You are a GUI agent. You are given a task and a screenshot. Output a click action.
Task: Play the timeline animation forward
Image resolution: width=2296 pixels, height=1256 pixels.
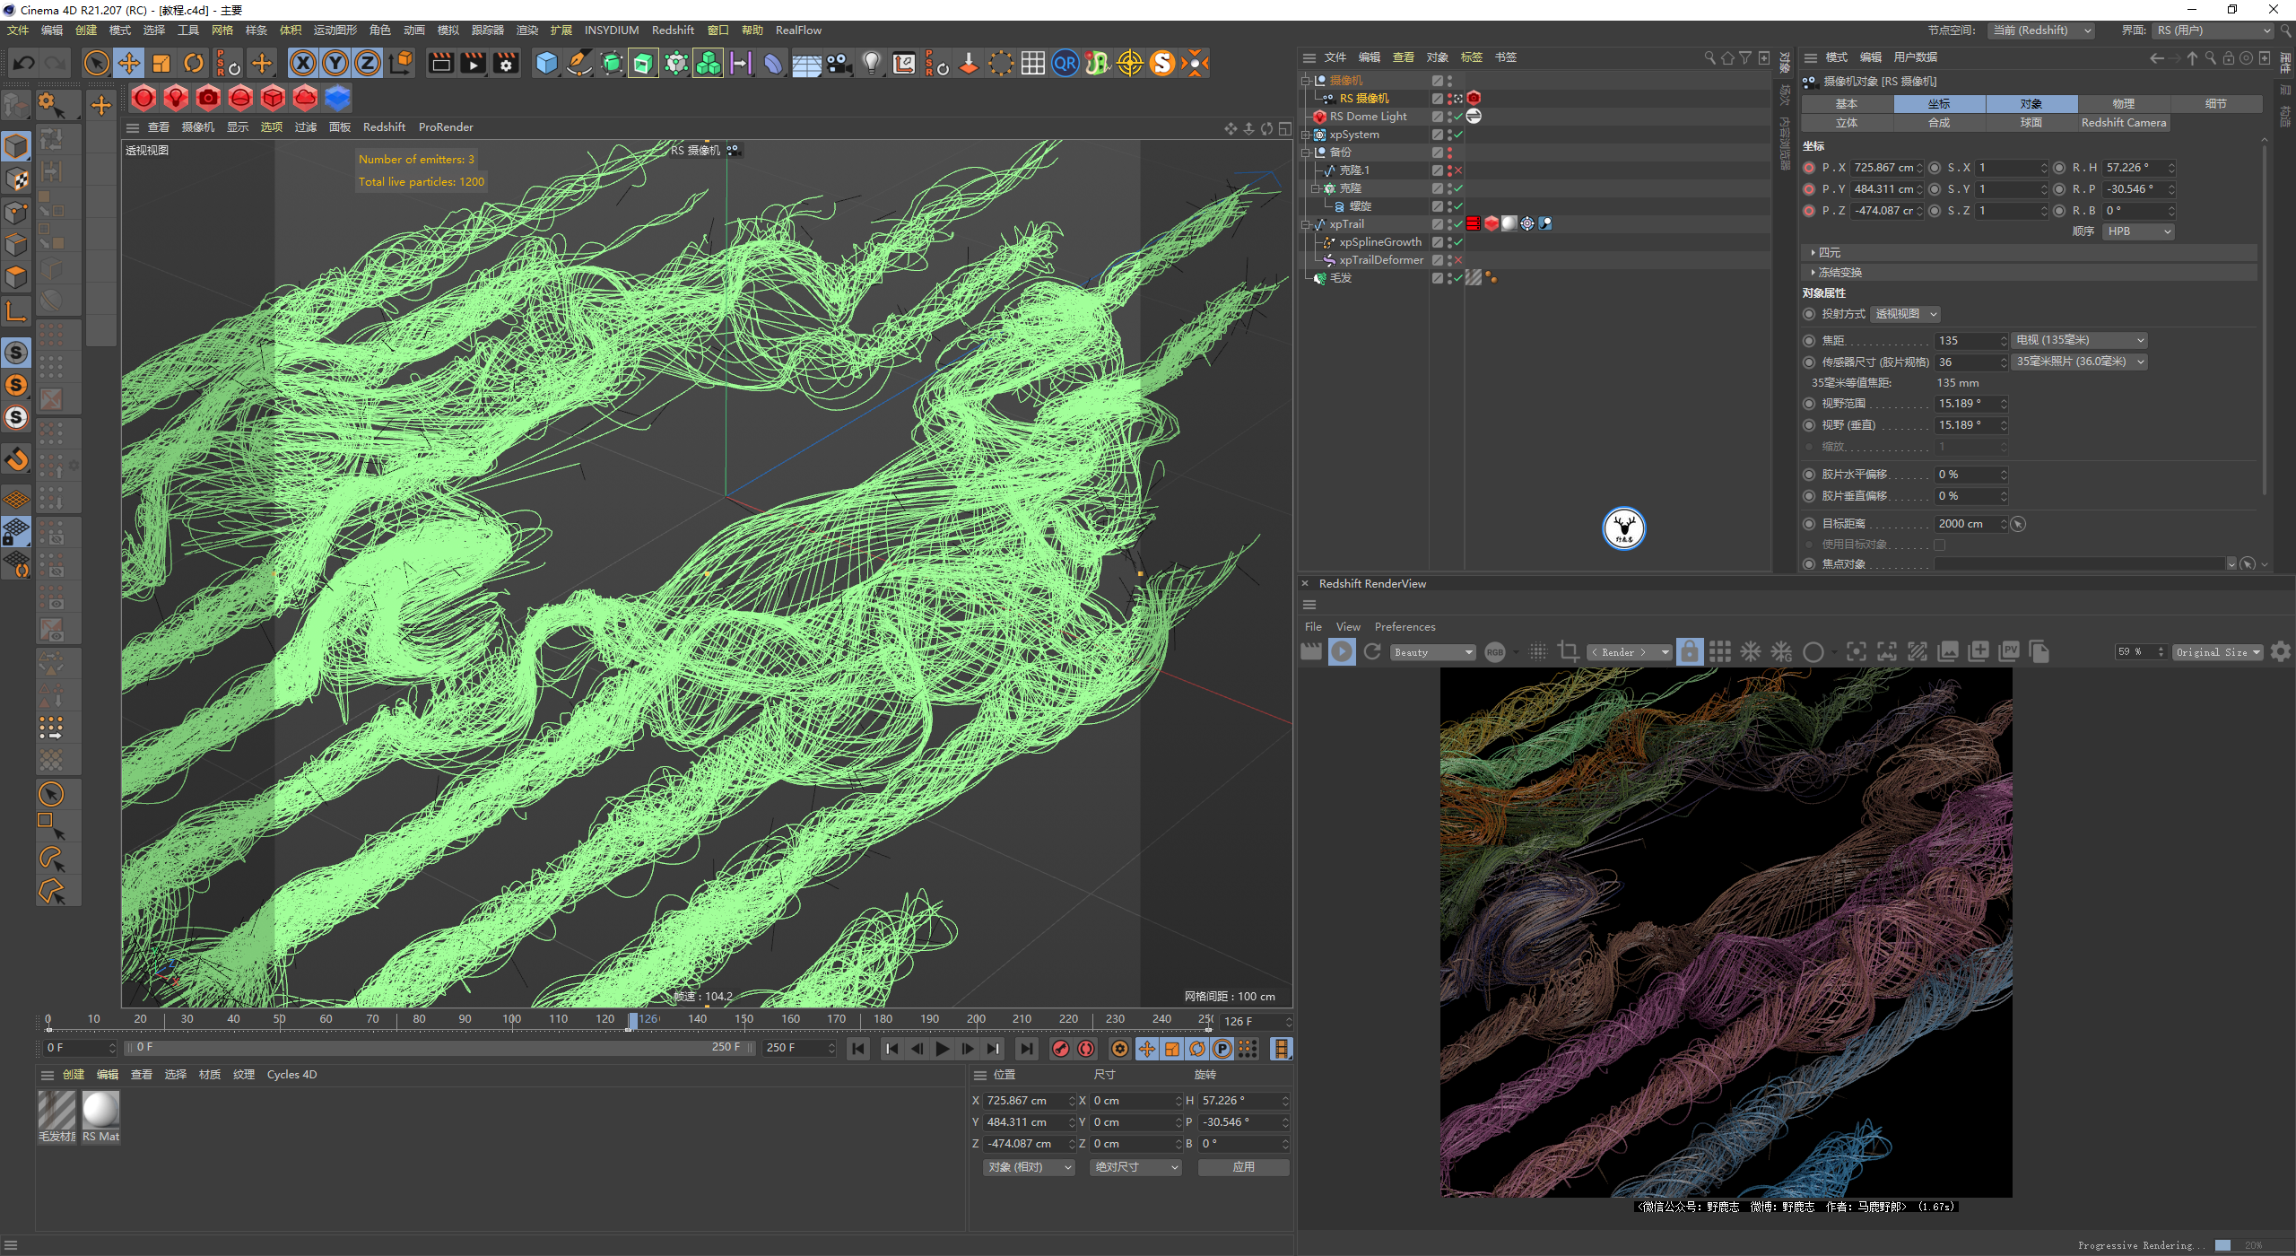(942, 1049)
